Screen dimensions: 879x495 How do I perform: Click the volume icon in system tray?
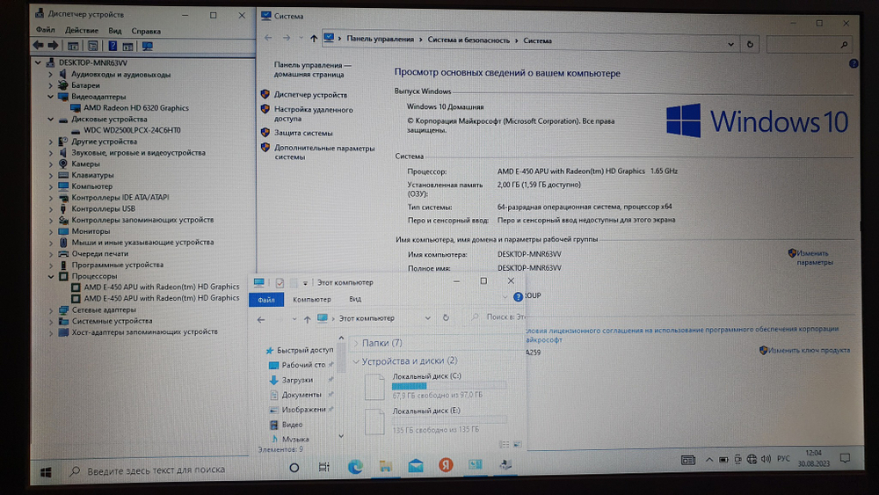[x=766, y=459]
